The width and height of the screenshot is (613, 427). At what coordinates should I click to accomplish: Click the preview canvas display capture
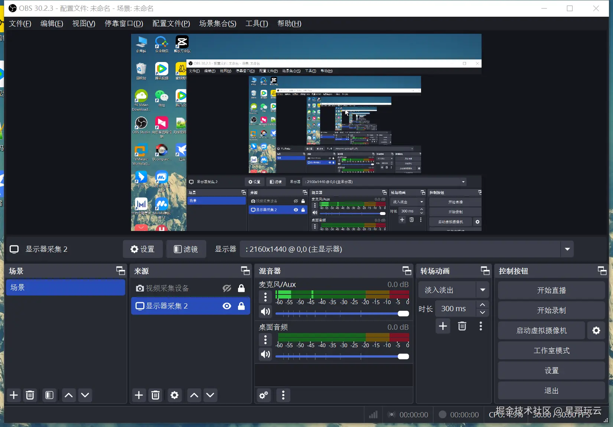tap(306, 133)
